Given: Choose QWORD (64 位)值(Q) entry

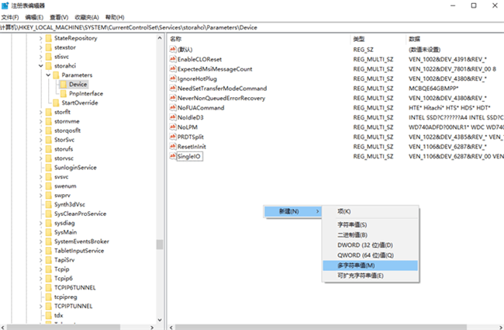Looking at the screenshot, I should (371, 255).
